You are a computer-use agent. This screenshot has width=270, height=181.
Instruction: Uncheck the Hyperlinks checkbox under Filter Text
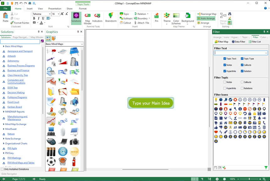coord(224,71)
